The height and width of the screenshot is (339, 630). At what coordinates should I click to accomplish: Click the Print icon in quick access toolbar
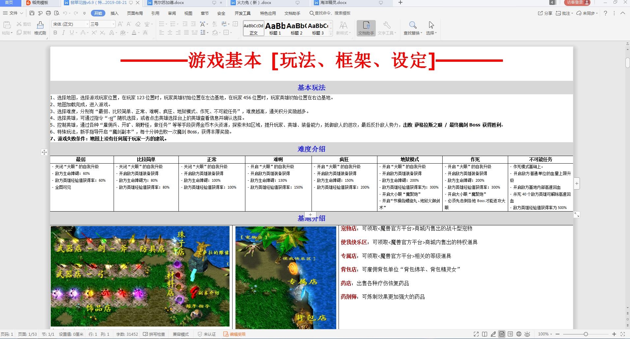[x=48, y=13]
